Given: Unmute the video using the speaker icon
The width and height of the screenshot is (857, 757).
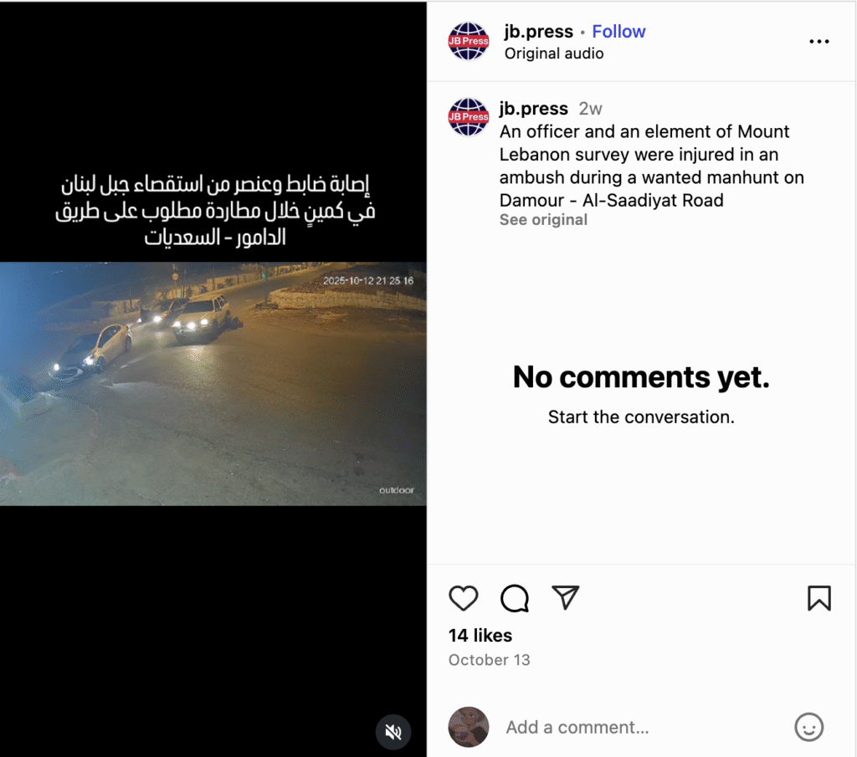Looking at the screenshot, I should point(393,731).
